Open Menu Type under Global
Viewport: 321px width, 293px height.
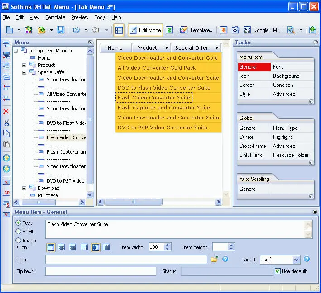coord(285,128)
